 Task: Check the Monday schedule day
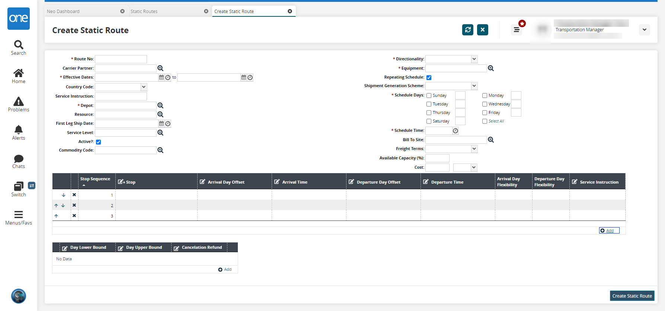(485, 96)
